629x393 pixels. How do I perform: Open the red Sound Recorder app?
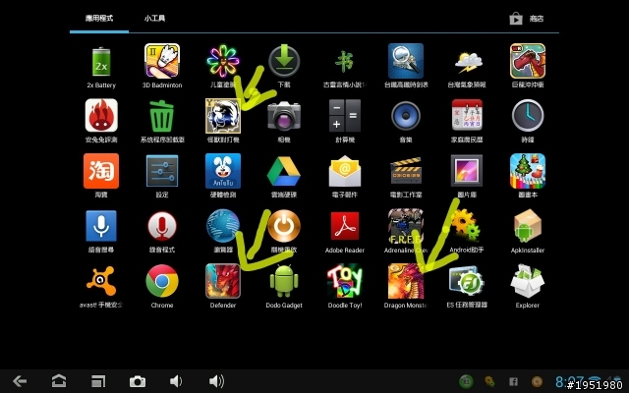[x=162, y=226]
